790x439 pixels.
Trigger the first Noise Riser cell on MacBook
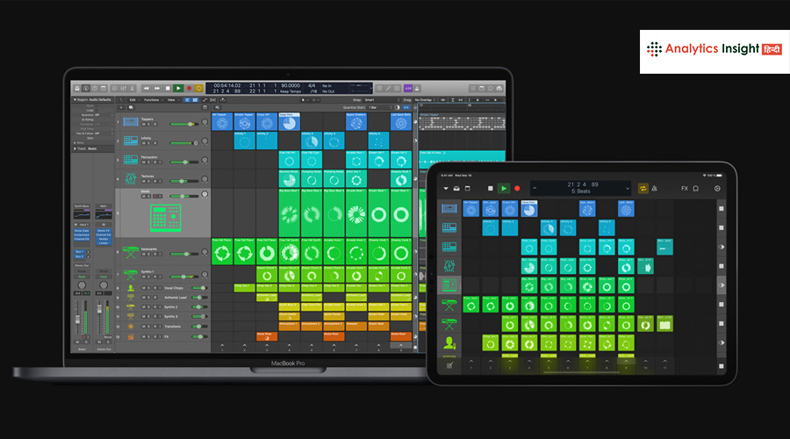coord(267,336)
